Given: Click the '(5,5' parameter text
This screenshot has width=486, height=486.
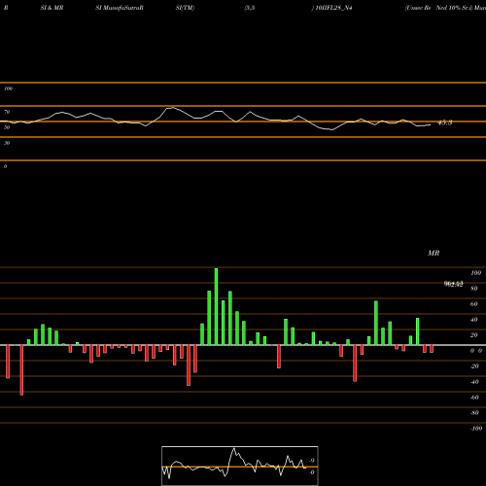Looking at the screenshot, I should click(x=250, y=8).
